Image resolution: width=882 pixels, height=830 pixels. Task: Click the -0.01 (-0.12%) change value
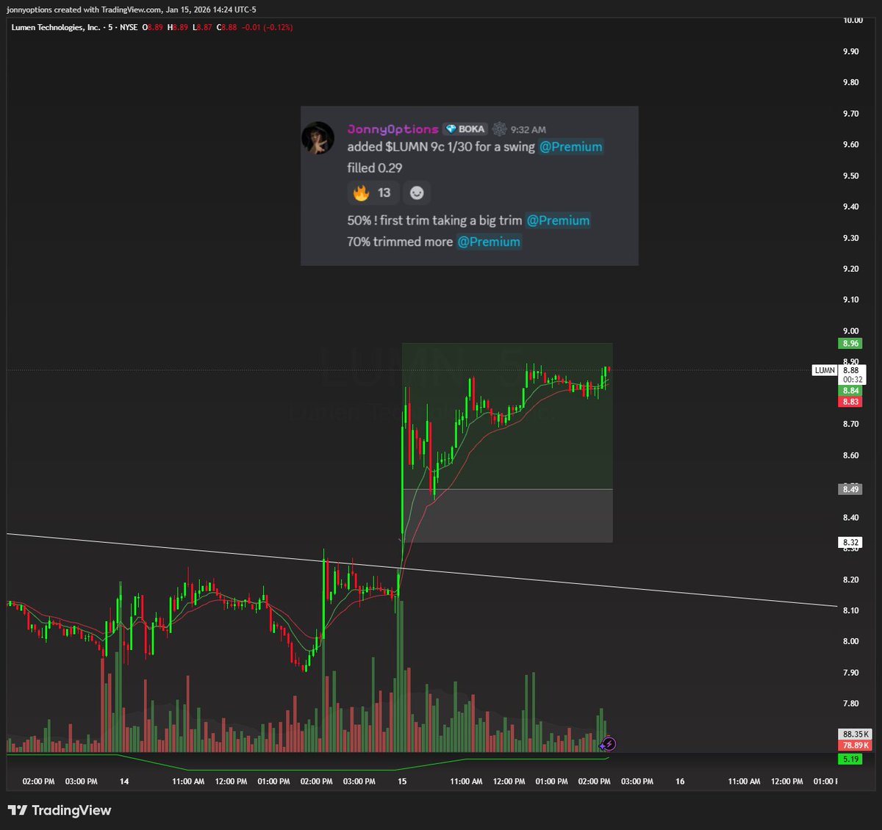pyautogui.click(x=267, y=27)
